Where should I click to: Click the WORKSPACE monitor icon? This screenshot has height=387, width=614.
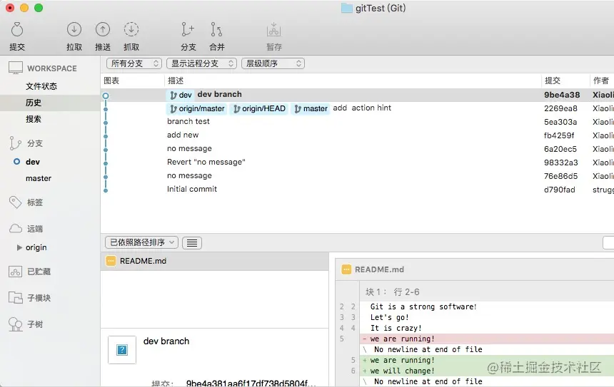16,68
